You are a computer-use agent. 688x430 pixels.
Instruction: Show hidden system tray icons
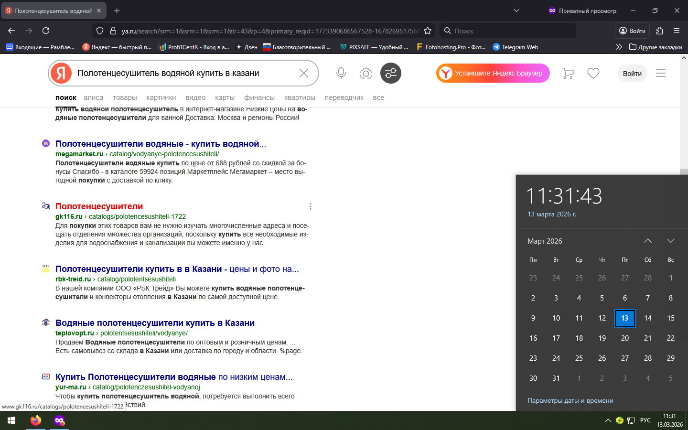click(x=608, y=420)
